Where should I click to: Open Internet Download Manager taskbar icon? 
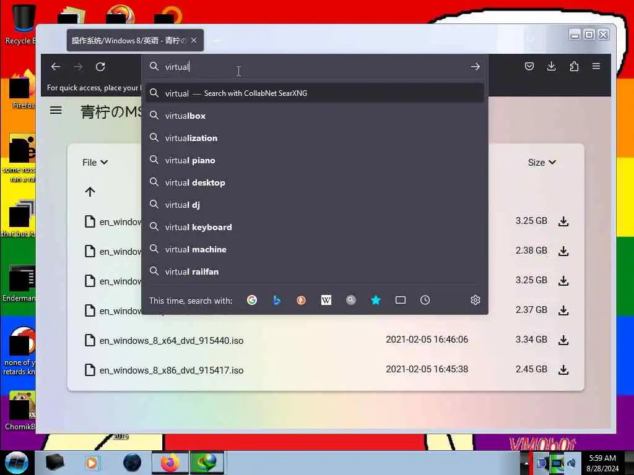click(207, 463)
